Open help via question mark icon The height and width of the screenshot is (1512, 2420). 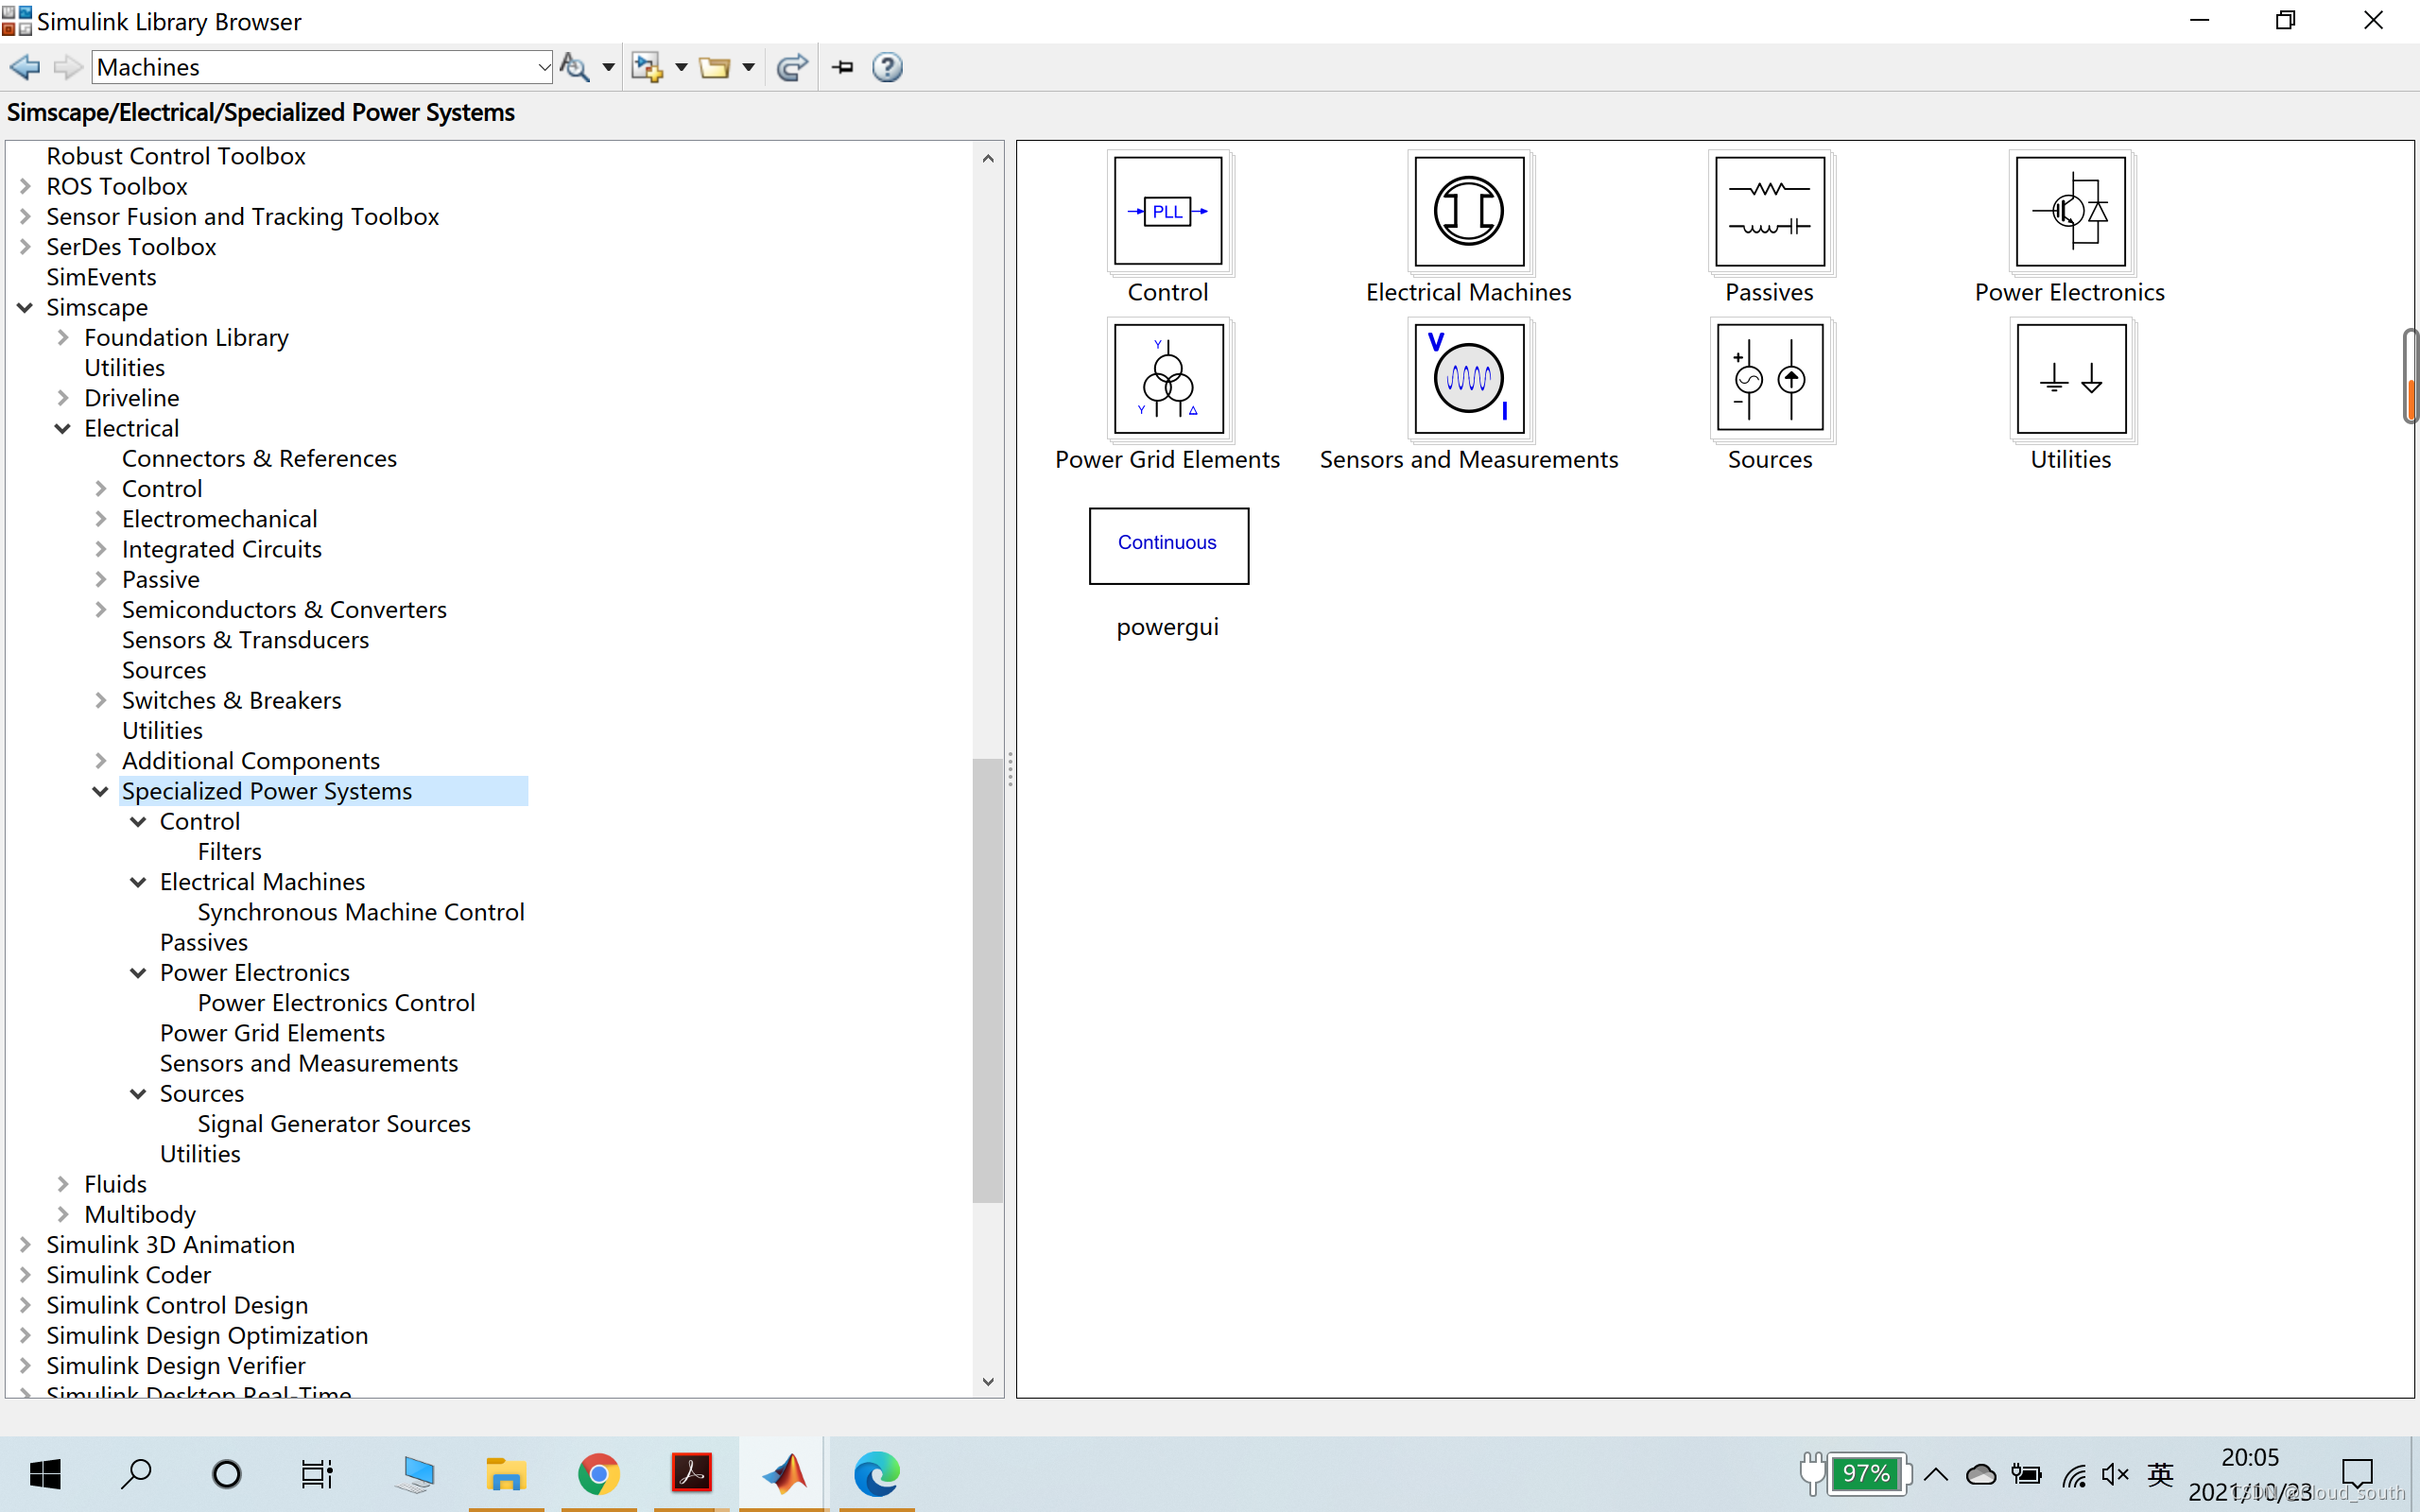(x=887, y=67)
